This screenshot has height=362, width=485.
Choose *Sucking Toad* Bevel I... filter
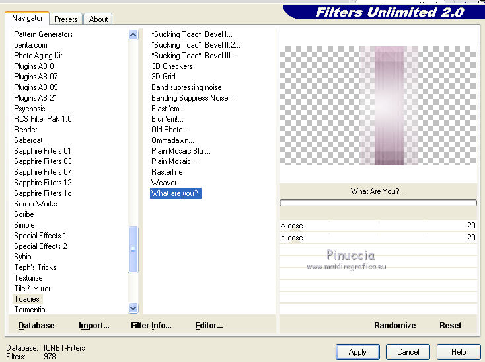(192, 34)
